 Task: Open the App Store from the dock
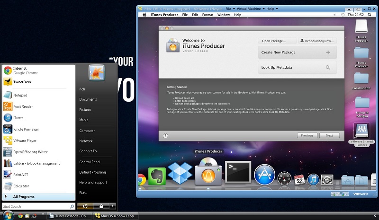click(x=264, y=175)
